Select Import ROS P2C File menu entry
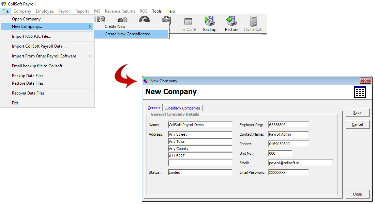Image resolution: width=375 pixels, height=204 pixels. coord(31,36)
